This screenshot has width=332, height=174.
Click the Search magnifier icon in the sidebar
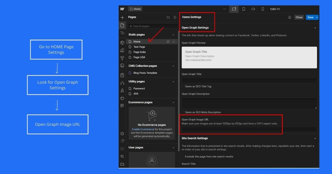(x=122, y=157)
